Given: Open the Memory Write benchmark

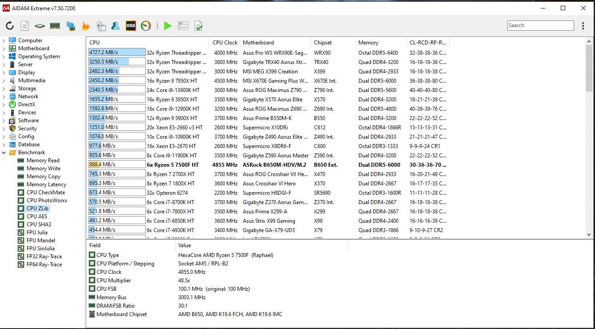Looking at the screenshot, I should click(x=43, y=169).
